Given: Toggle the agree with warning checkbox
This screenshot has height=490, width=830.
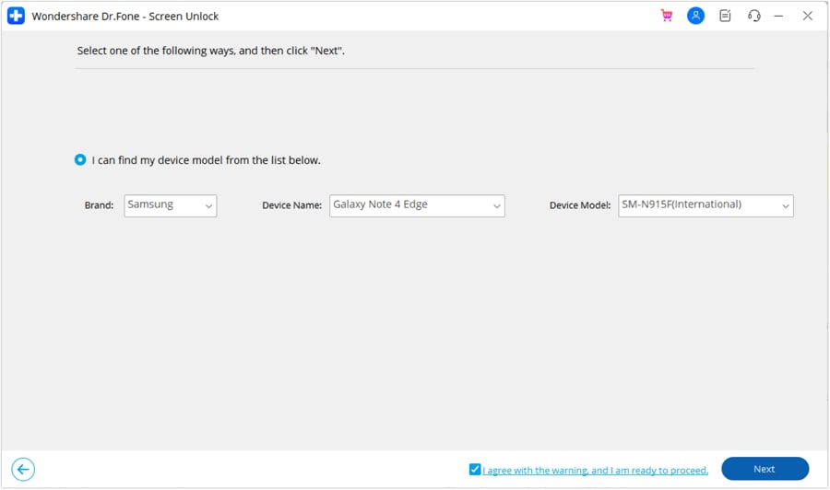Looking at the screenshot, I should click(475, 469).
